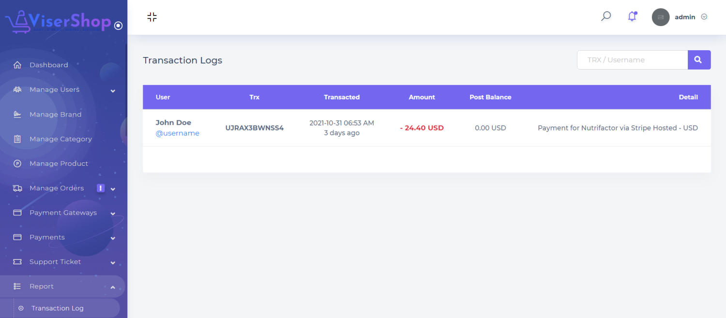This screenshot has width=726, height=318.
Task: Toggle the sidebar radio button near logo
Action: click(x=118, y=26)
